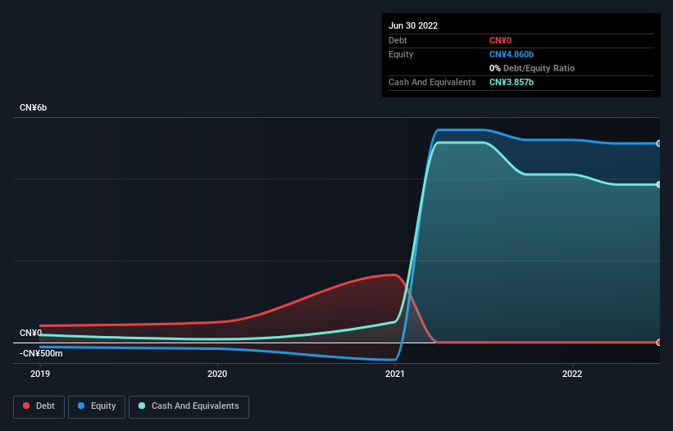Select the red Debt endpoint marker
The width and height of the screenshot is (673, 431).
point(658,343)
